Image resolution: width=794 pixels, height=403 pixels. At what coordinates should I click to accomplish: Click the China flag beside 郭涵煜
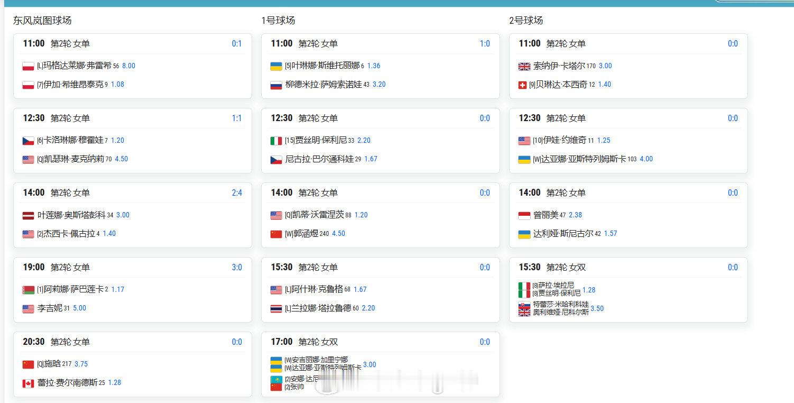[x=276, y=234]
